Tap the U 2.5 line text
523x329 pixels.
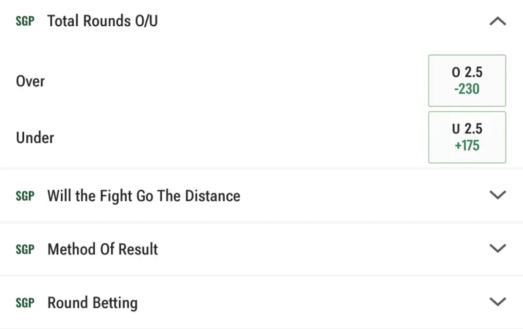(x=467, y=130)
